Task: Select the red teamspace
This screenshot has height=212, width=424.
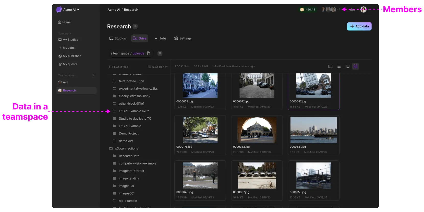Action: coord(63,82)
